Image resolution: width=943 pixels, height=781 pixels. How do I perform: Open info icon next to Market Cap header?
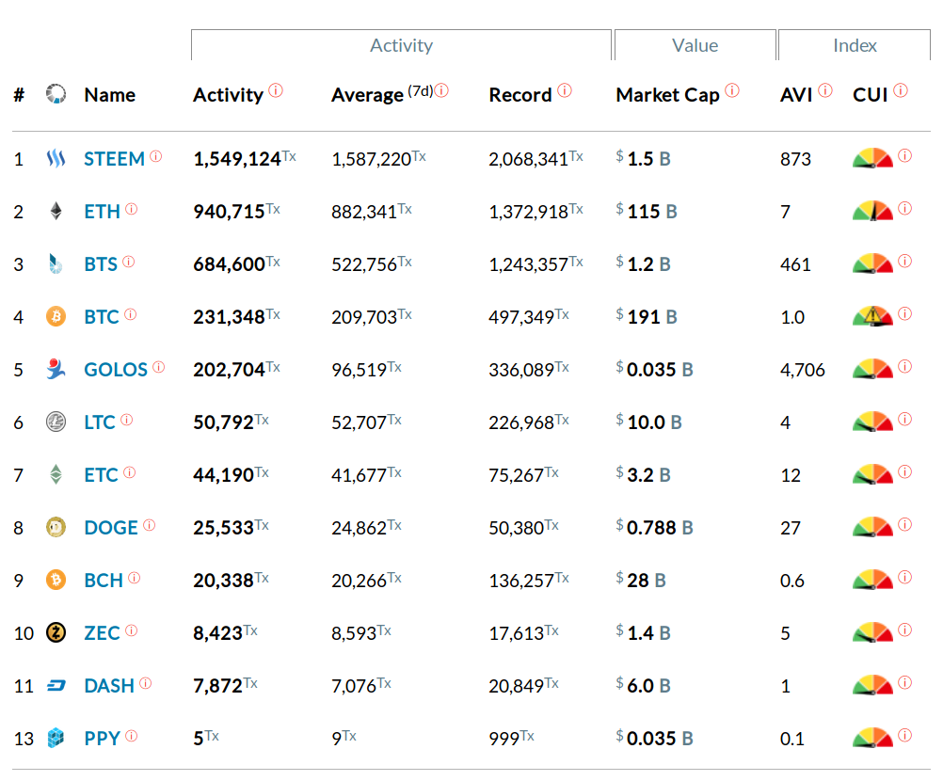coord(732,90)
